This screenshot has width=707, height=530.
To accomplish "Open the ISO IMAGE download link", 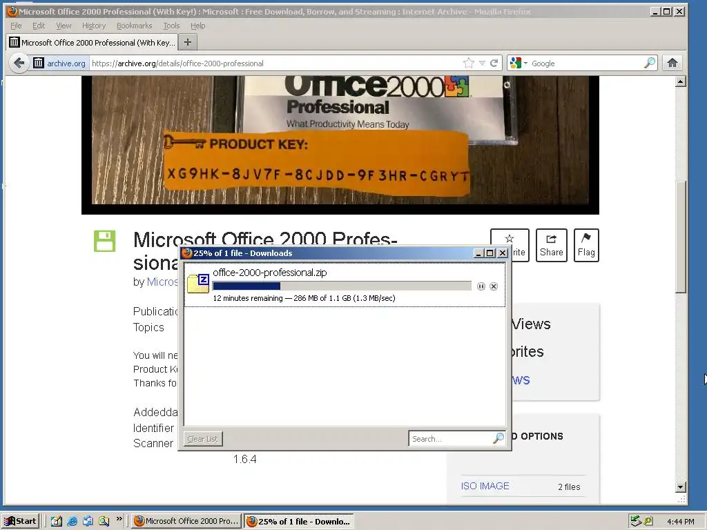I will (485, 486).
